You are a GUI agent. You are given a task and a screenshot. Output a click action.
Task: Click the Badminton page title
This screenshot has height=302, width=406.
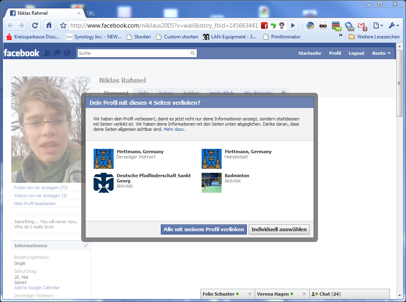tap(237, 176)
